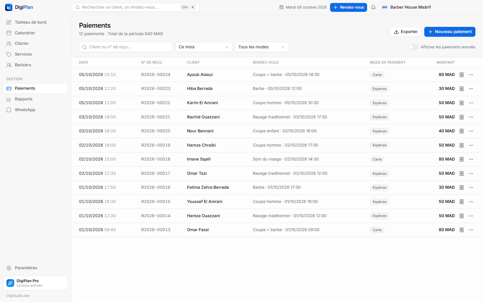Screen dimensions: 483x302
Task: Click the Carte badge for Imane Sqalli
Action: pyautogui.click(x=377, y=159)
